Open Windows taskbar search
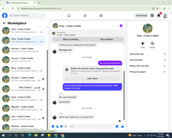Image resolution: width=172 pixels, height=138 pixels. point(10,135)
